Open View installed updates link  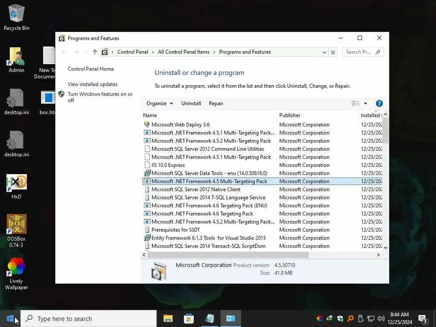coord(92,84)
